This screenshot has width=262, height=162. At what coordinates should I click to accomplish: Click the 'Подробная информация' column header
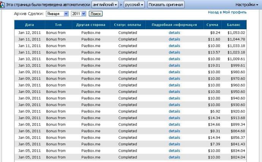(174, 25)
